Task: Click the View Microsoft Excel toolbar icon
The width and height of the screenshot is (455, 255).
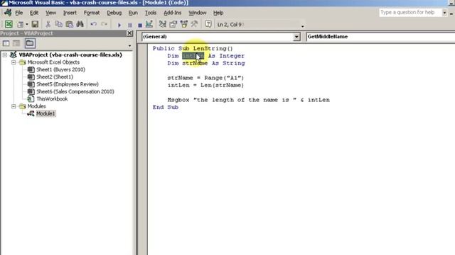Action: (9, 24)
